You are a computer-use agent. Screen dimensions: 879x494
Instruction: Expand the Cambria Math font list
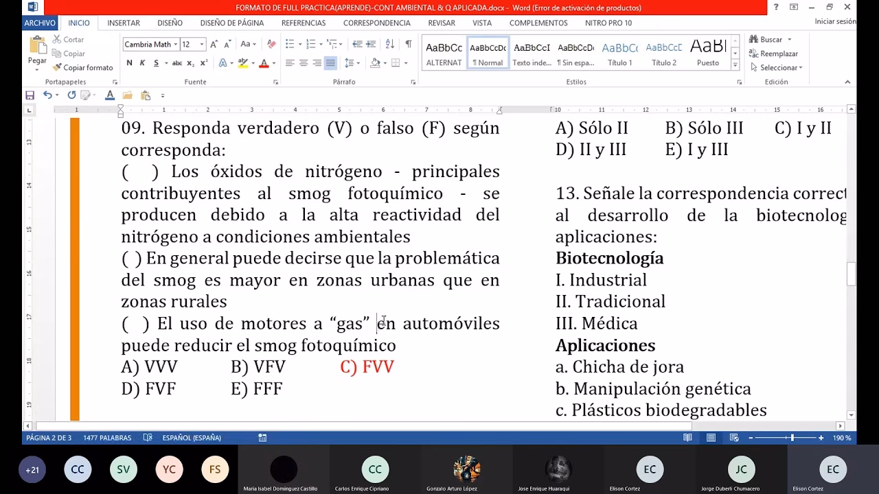pos(176,44)
